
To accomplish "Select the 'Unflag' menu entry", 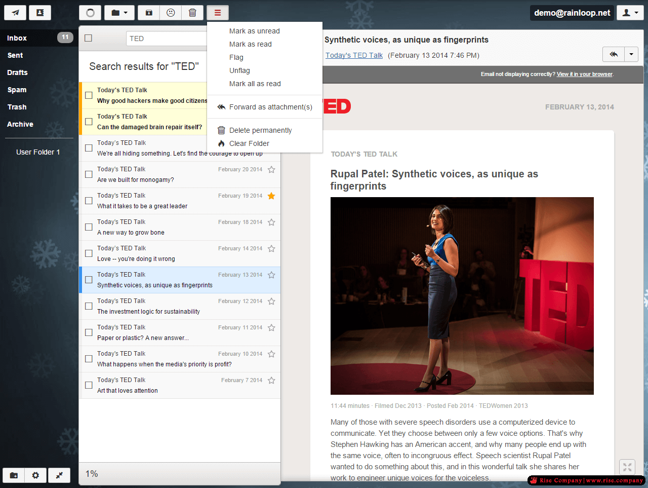I will pyautogui.click(x=265, y=70).
